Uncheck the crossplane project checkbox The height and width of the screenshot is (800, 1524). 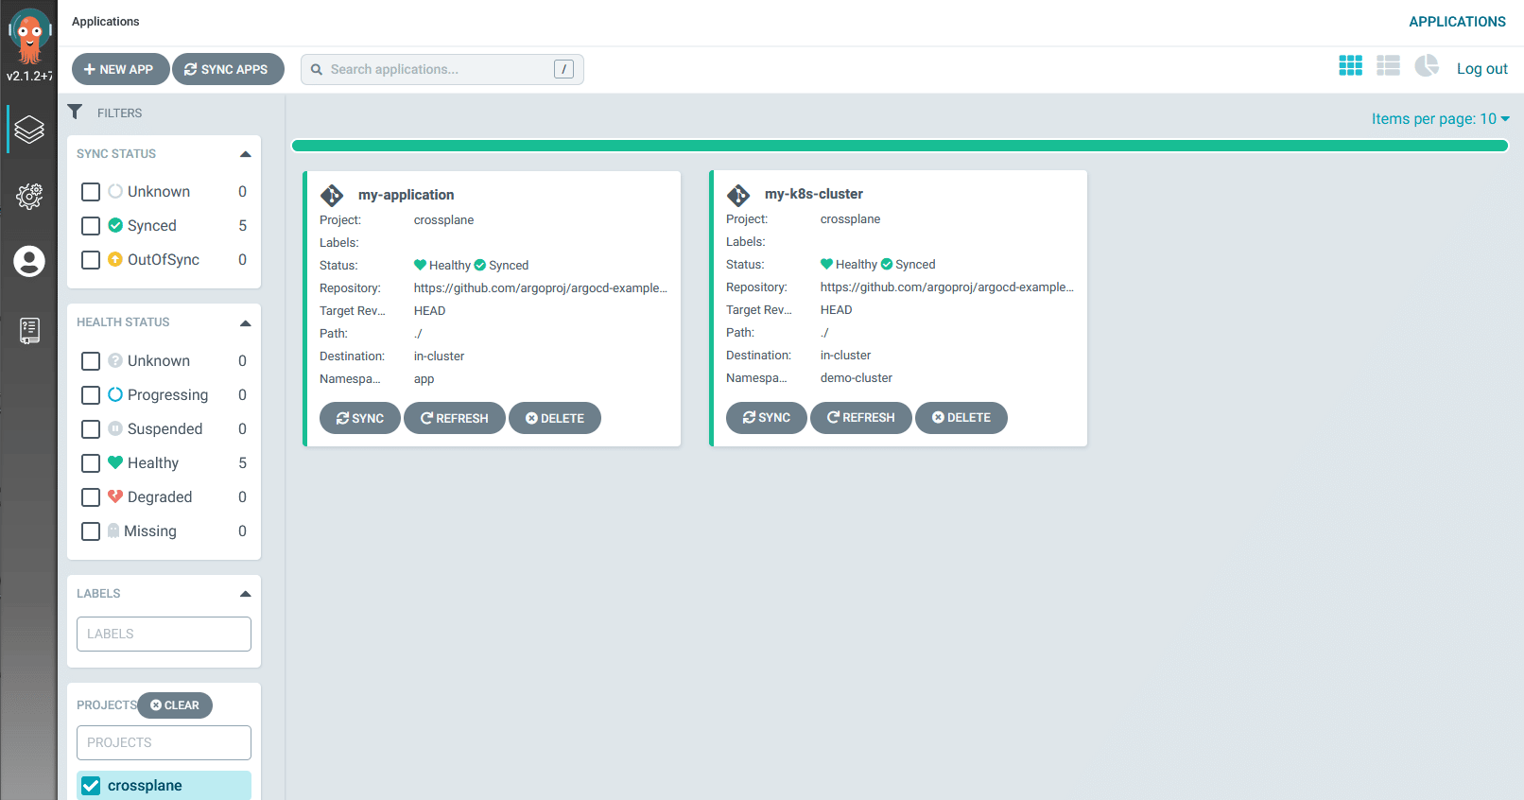pos(91,786)
